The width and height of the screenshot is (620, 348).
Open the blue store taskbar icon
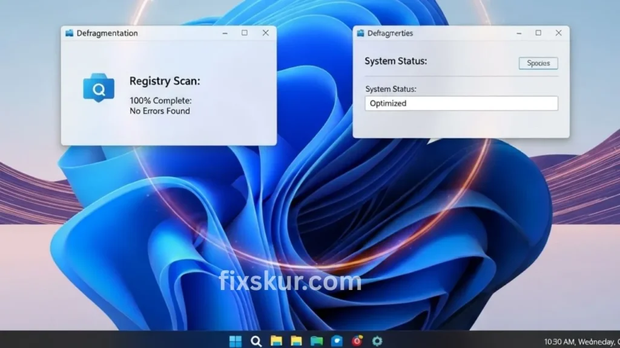337,341
